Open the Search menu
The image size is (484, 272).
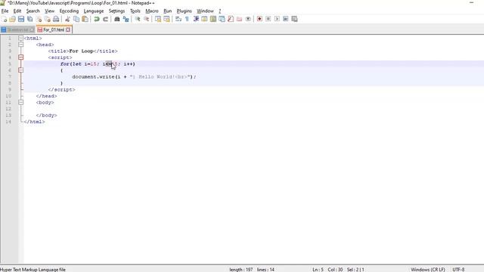click(x=33, y=11)
